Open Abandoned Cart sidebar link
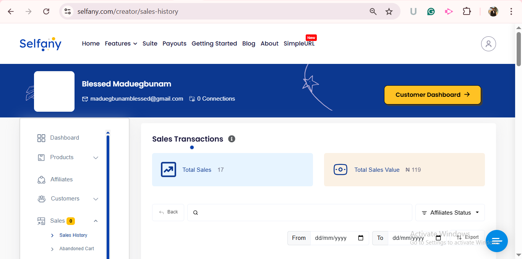Viewport: 522px width, 259px height. 77,249
